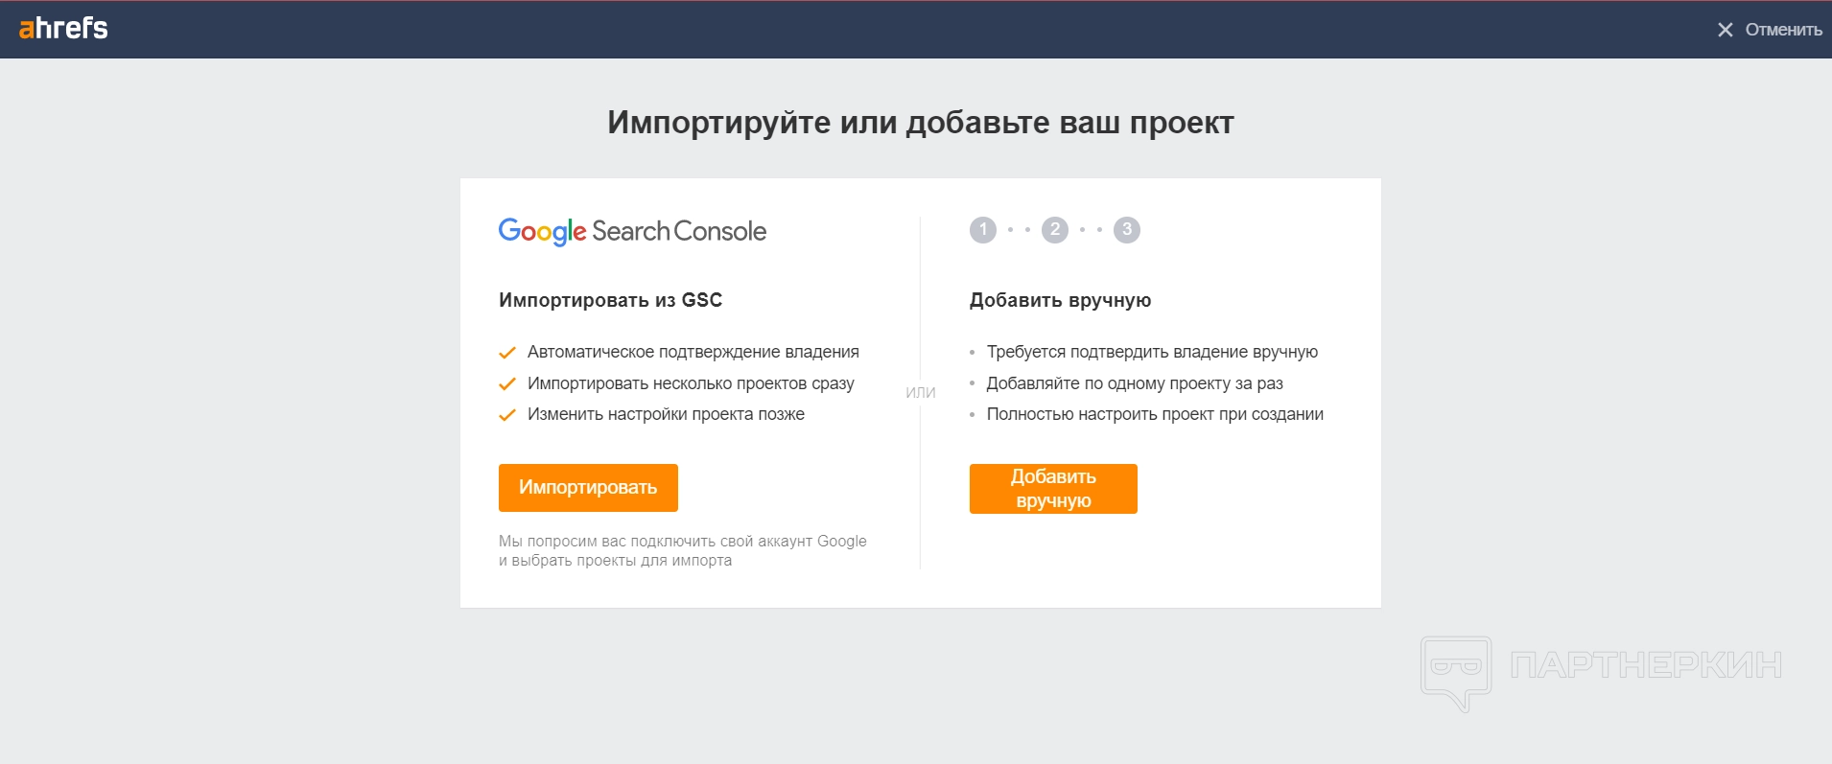Click the Добавить вручную section heading

(1060, 300)
